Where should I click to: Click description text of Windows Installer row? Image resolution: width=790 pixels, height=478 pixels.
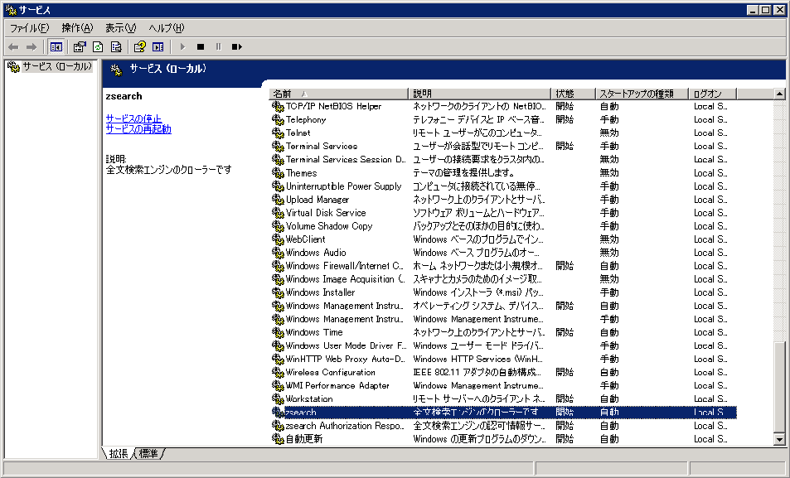pyautogui.click(x=478, y=292)
